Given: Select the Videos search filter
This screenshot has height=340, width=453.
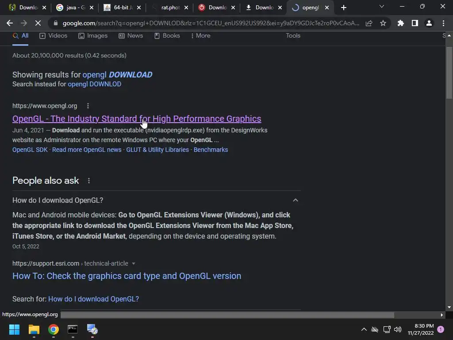Looking at the screenshot, I should 54,36.
